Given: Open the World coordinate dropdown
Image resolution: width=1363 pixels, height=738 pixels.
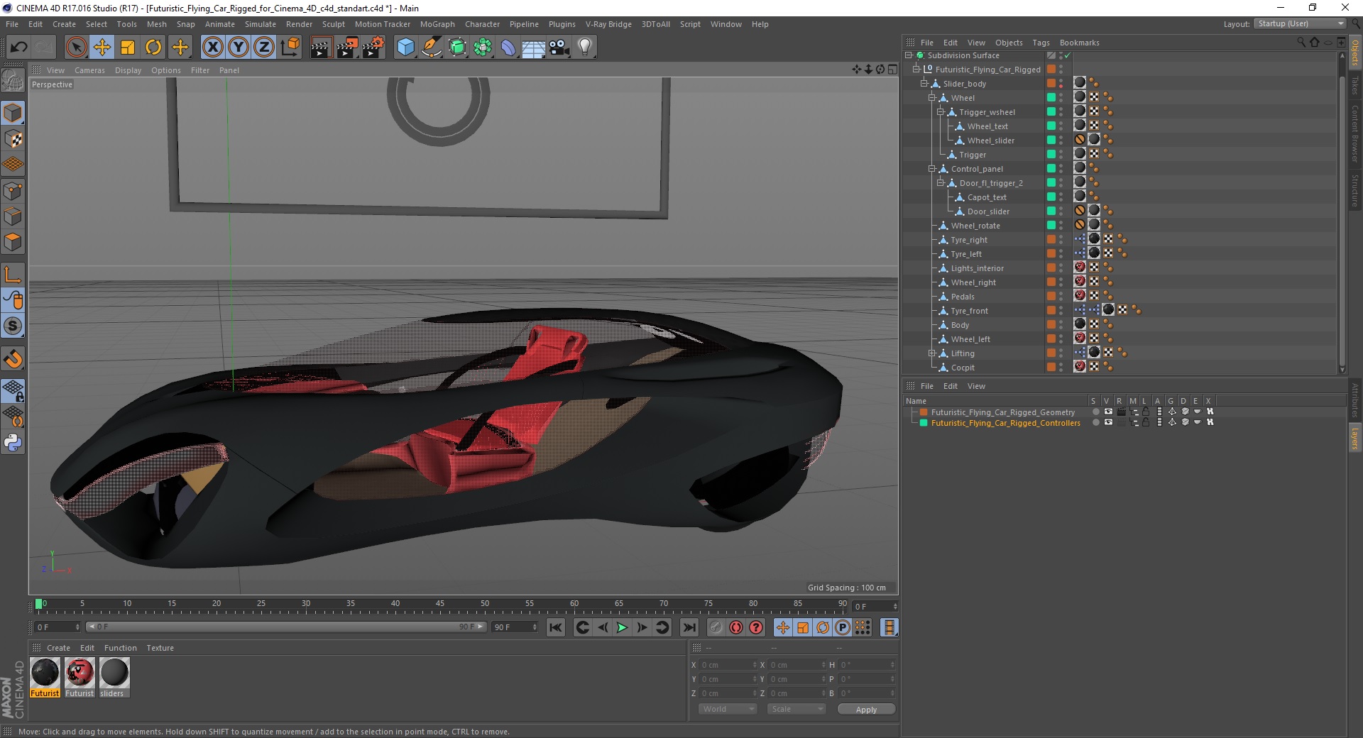Looking at the screenshot, I should pos(728,709).
